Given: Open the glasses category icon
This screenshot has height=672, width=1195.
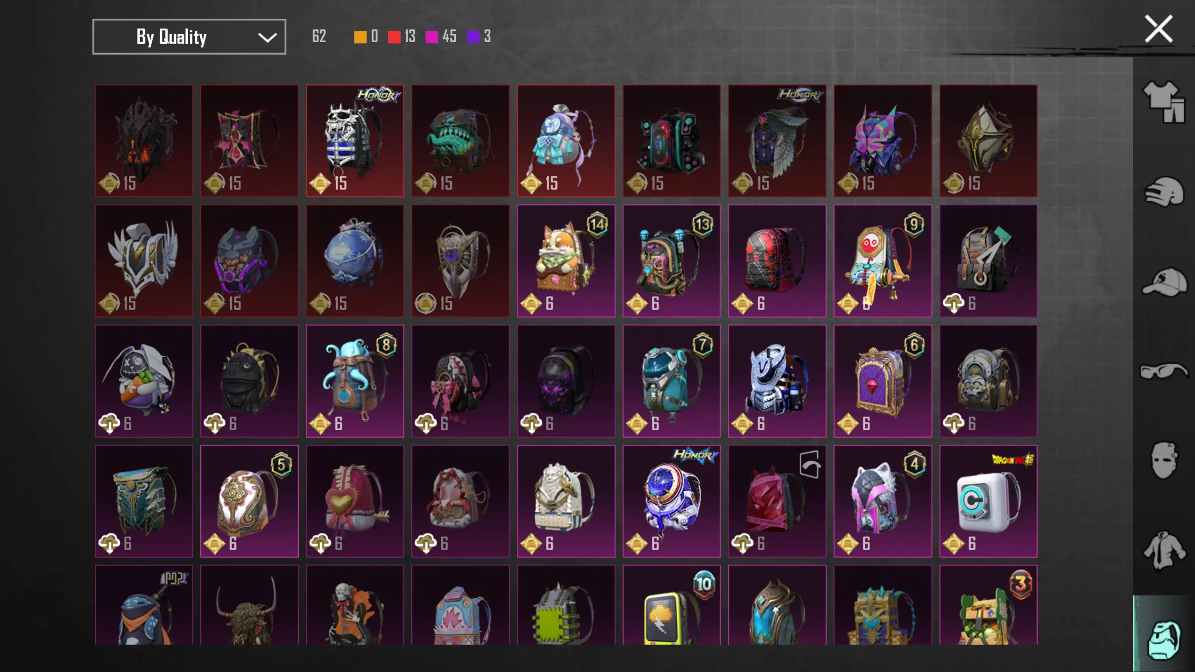Looking at the screenshot, I should [x=1164, y=371].
